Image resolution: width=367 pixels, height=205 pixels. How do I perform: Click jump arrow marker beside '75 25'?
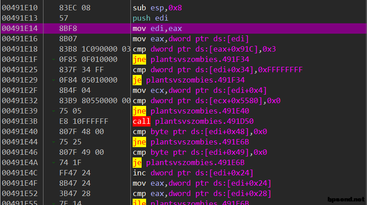coord(54,142)
